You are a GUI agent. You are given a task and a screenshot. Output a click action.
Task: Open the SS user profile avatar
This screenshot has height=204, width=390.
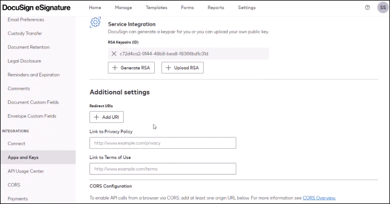pyautogui.click(x=383, y=8)
